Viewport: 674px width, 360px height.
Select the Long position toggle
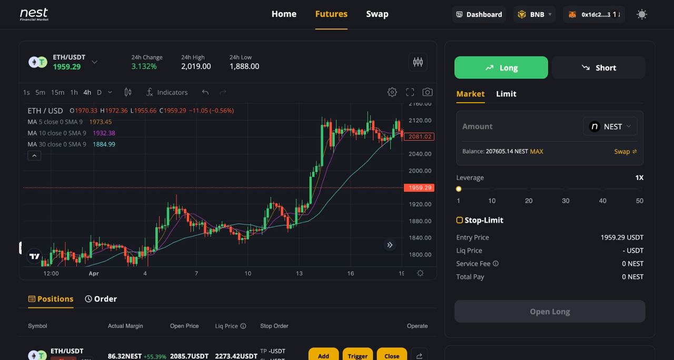pyautogui.click(x=501, y=67)
